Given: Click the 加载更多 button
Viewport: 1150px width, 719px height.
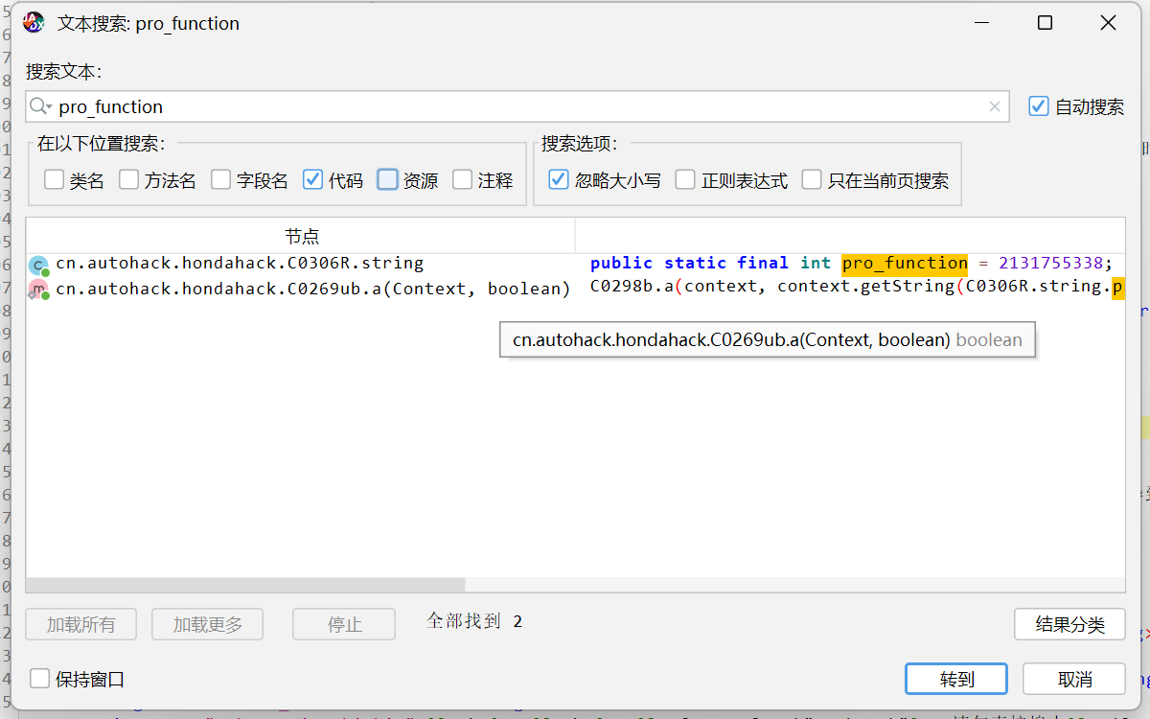Looking at the screenshot, I should (x=208, y=625).
